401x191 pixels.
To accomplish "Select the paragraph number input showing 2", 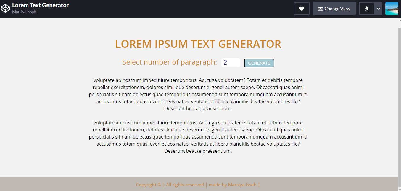I will tap(231, 62).
